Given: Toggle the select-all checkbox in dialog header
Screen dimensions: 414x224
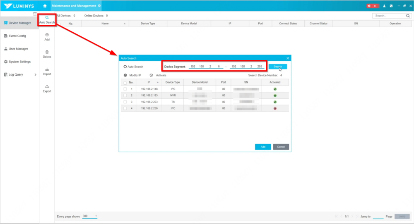Looking at the screenshot, I should click(125, 82).
